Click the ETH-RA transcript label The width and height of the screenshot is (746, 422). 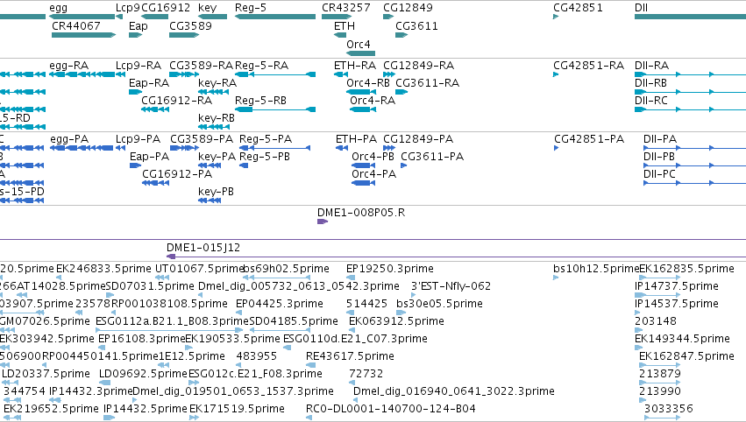(355, 66)
